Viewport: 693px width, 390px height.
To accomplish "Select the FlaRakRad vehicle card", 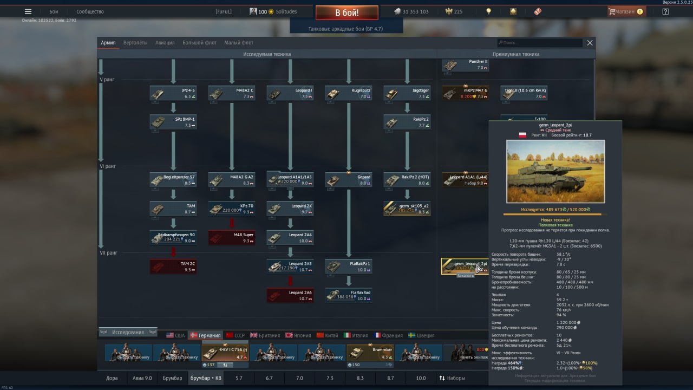I will (x=349, y=295).
